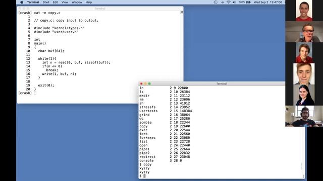Click the comment line "// copy.c: copy input to output."
Viewport: 323px width, 181px height.
[x=66, y=20]
